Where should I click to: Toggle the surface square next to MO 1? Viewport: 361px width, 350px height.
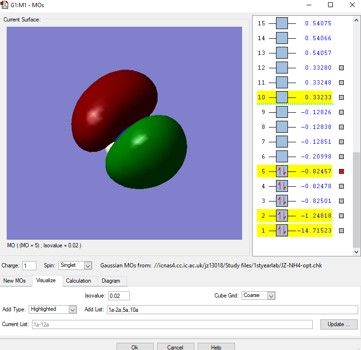[341, 231]
